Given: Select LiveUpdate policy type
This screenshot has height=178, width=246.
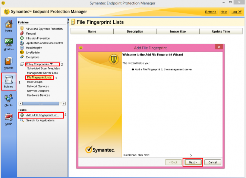Looking at the screenshot, I should (33, 53).
